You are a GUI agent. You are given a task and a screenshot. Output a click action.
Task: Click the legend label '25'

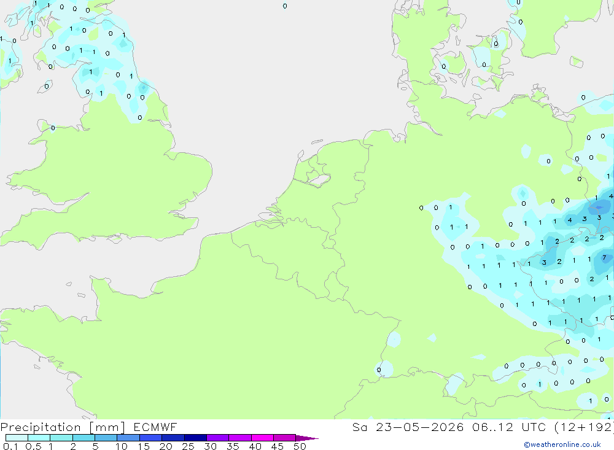click(188, 446)
